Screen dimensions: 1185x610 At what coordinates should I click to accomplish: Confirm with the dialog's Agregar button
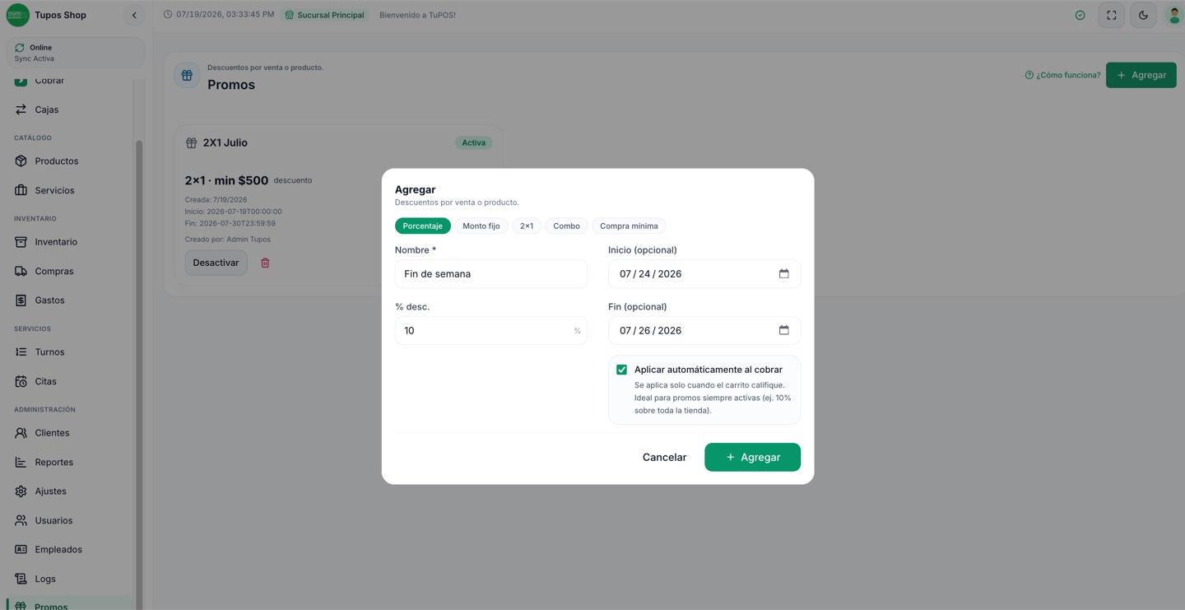coord(752,457)
